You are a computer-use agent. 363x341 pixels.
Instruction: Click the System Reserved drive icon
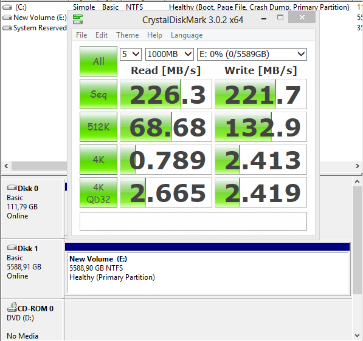pos(7,28)
